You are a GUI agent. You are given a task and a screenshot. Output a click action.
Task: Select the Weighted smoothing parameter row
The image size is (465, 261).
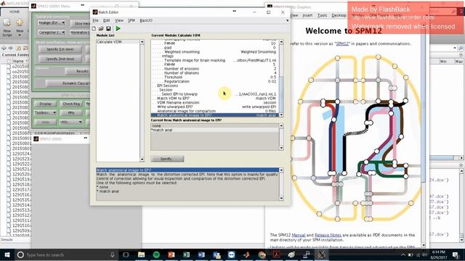tap(214, 51)
